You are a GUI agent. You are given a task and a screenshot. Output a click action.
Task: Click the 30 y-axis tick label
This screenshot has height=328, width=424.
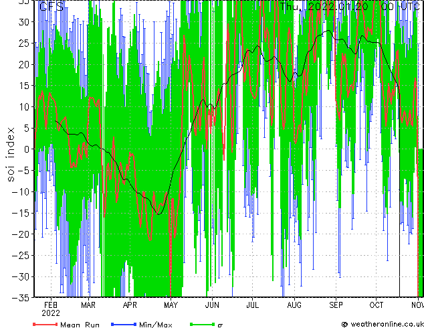(x=23, y=22)
